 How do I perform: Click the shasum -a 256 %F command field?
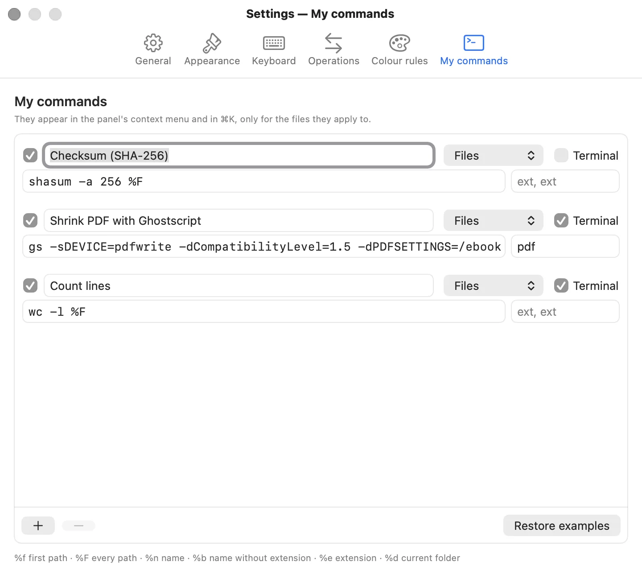[264, 182]
